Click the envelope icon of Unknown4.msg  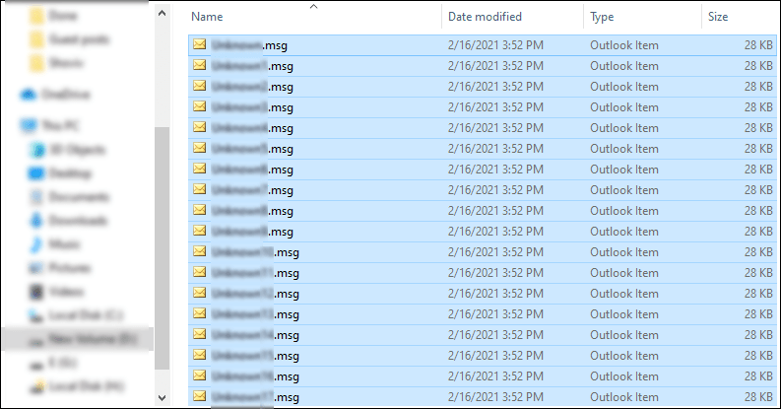coord(200,127)
